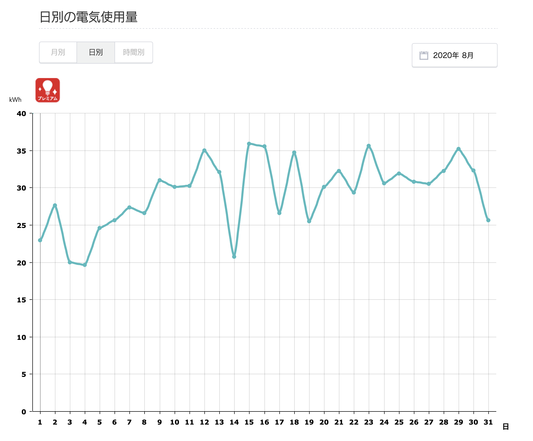Click the data point for day 29
Viewport: 533px width, 441px height.
click(x=459, y=149)
